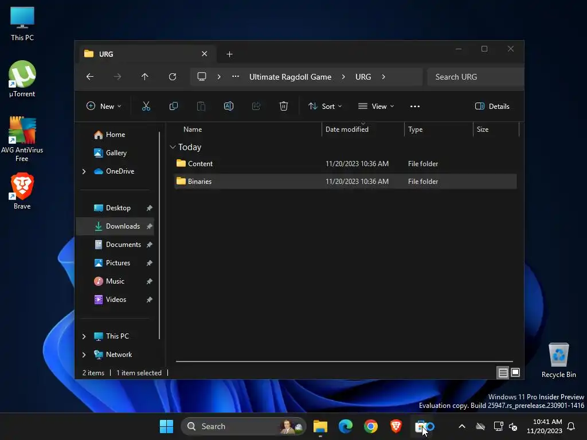Viewport: 587px width, 440px height.
Task: Open the See more ellipsis menu
Action: tap(415, 106)
